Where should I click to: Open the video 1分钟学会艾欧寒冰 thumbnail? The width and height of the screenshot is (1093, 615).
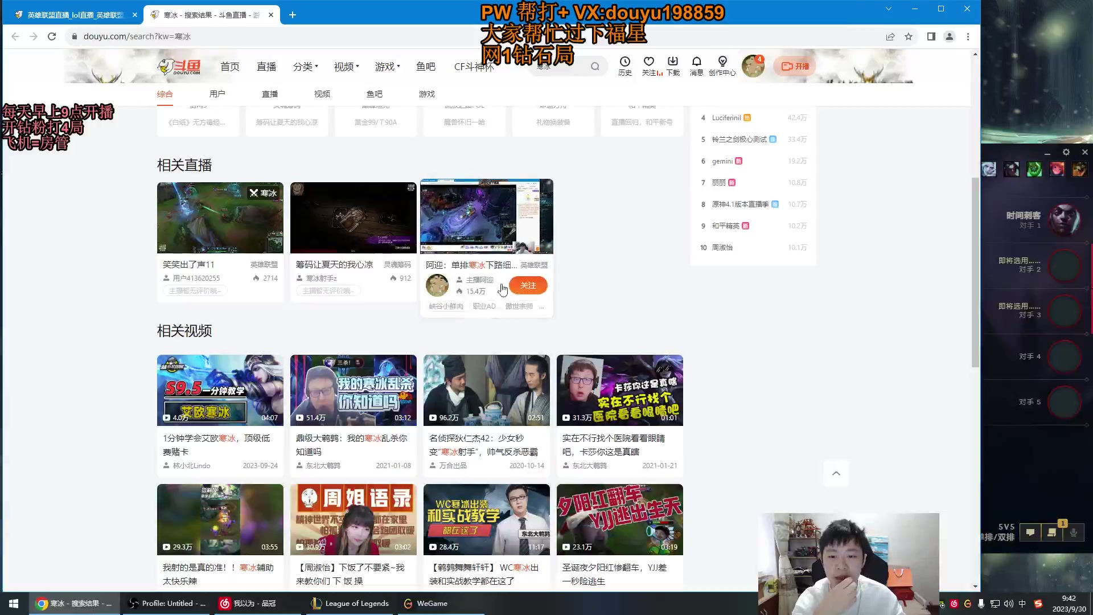[220, 390]
